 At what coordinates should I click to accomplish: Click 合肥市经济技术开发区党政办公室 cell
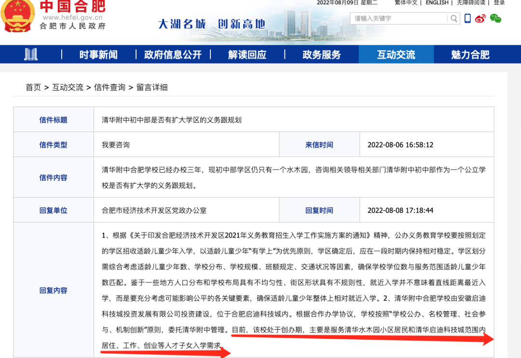click(186, 210)
